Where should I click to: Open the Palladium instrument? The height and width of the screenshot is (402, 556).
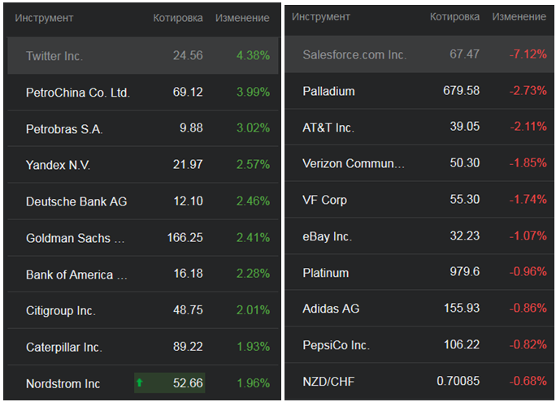coord(328,91)
